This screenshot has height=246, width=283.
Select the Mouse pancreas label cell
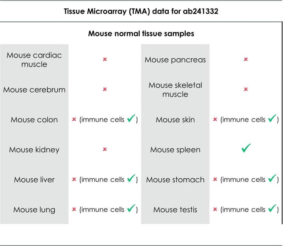coord(175,59)
